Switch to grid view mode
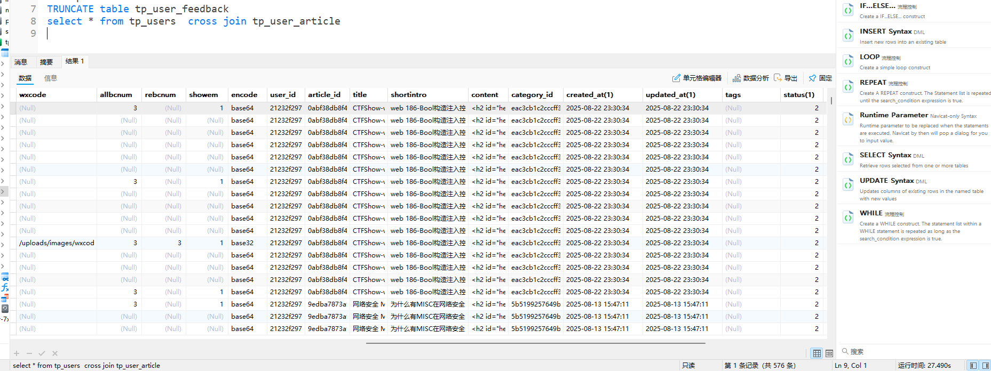This screenshot has width=991, height=371. click(816, 353)
